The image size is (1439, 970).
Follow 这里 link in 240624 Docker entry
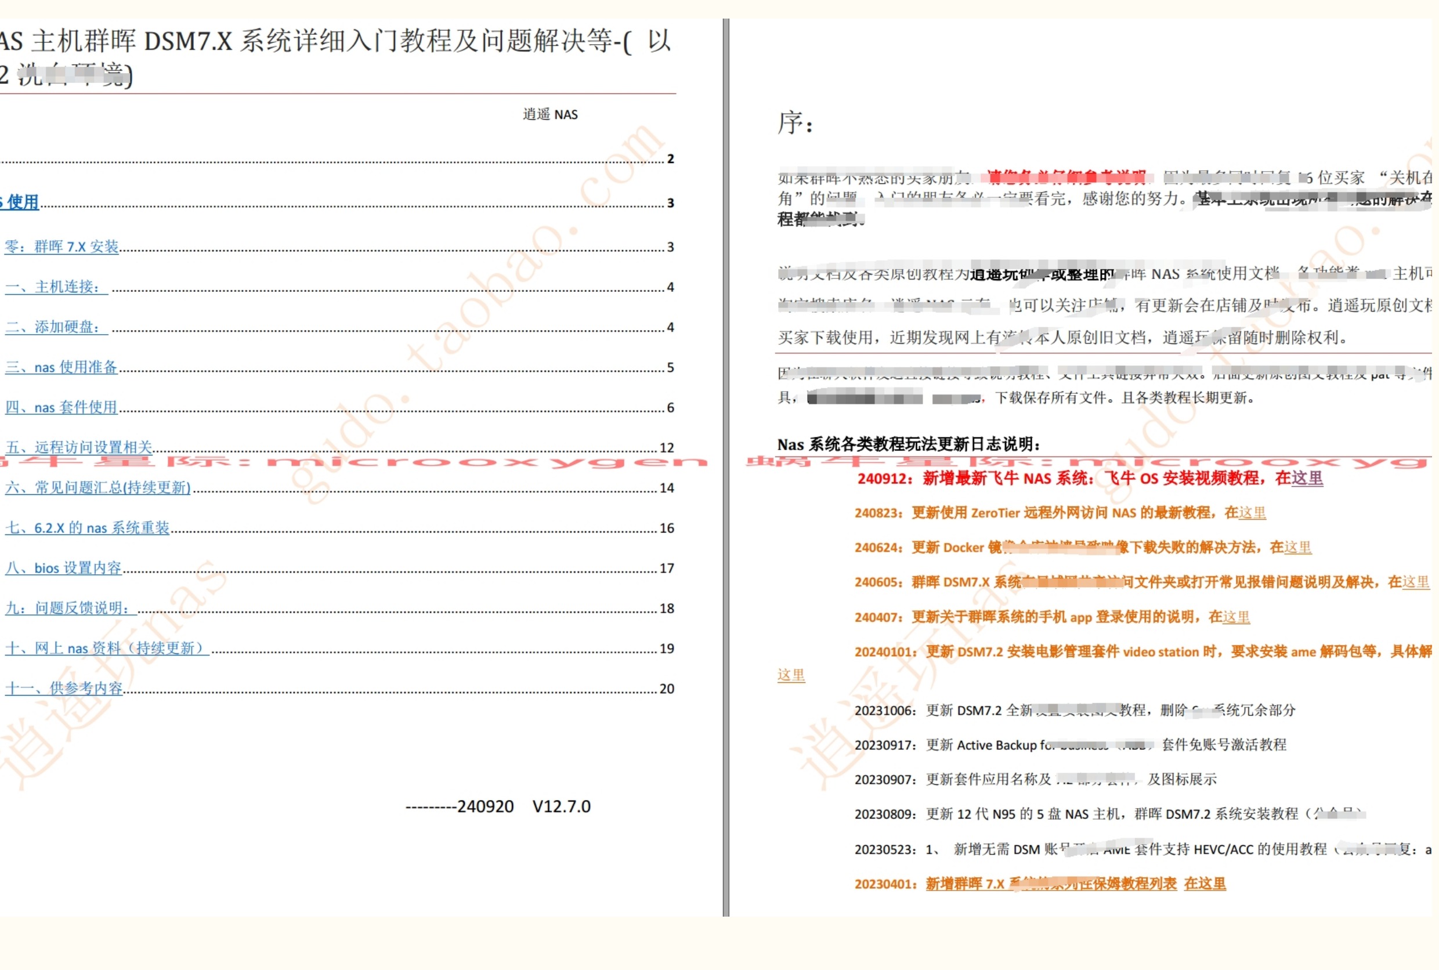point(1297,548)
